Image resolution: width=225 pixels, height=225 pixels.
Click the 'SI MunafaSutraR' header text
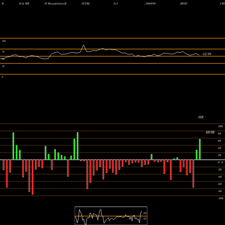tap(55, 4)
